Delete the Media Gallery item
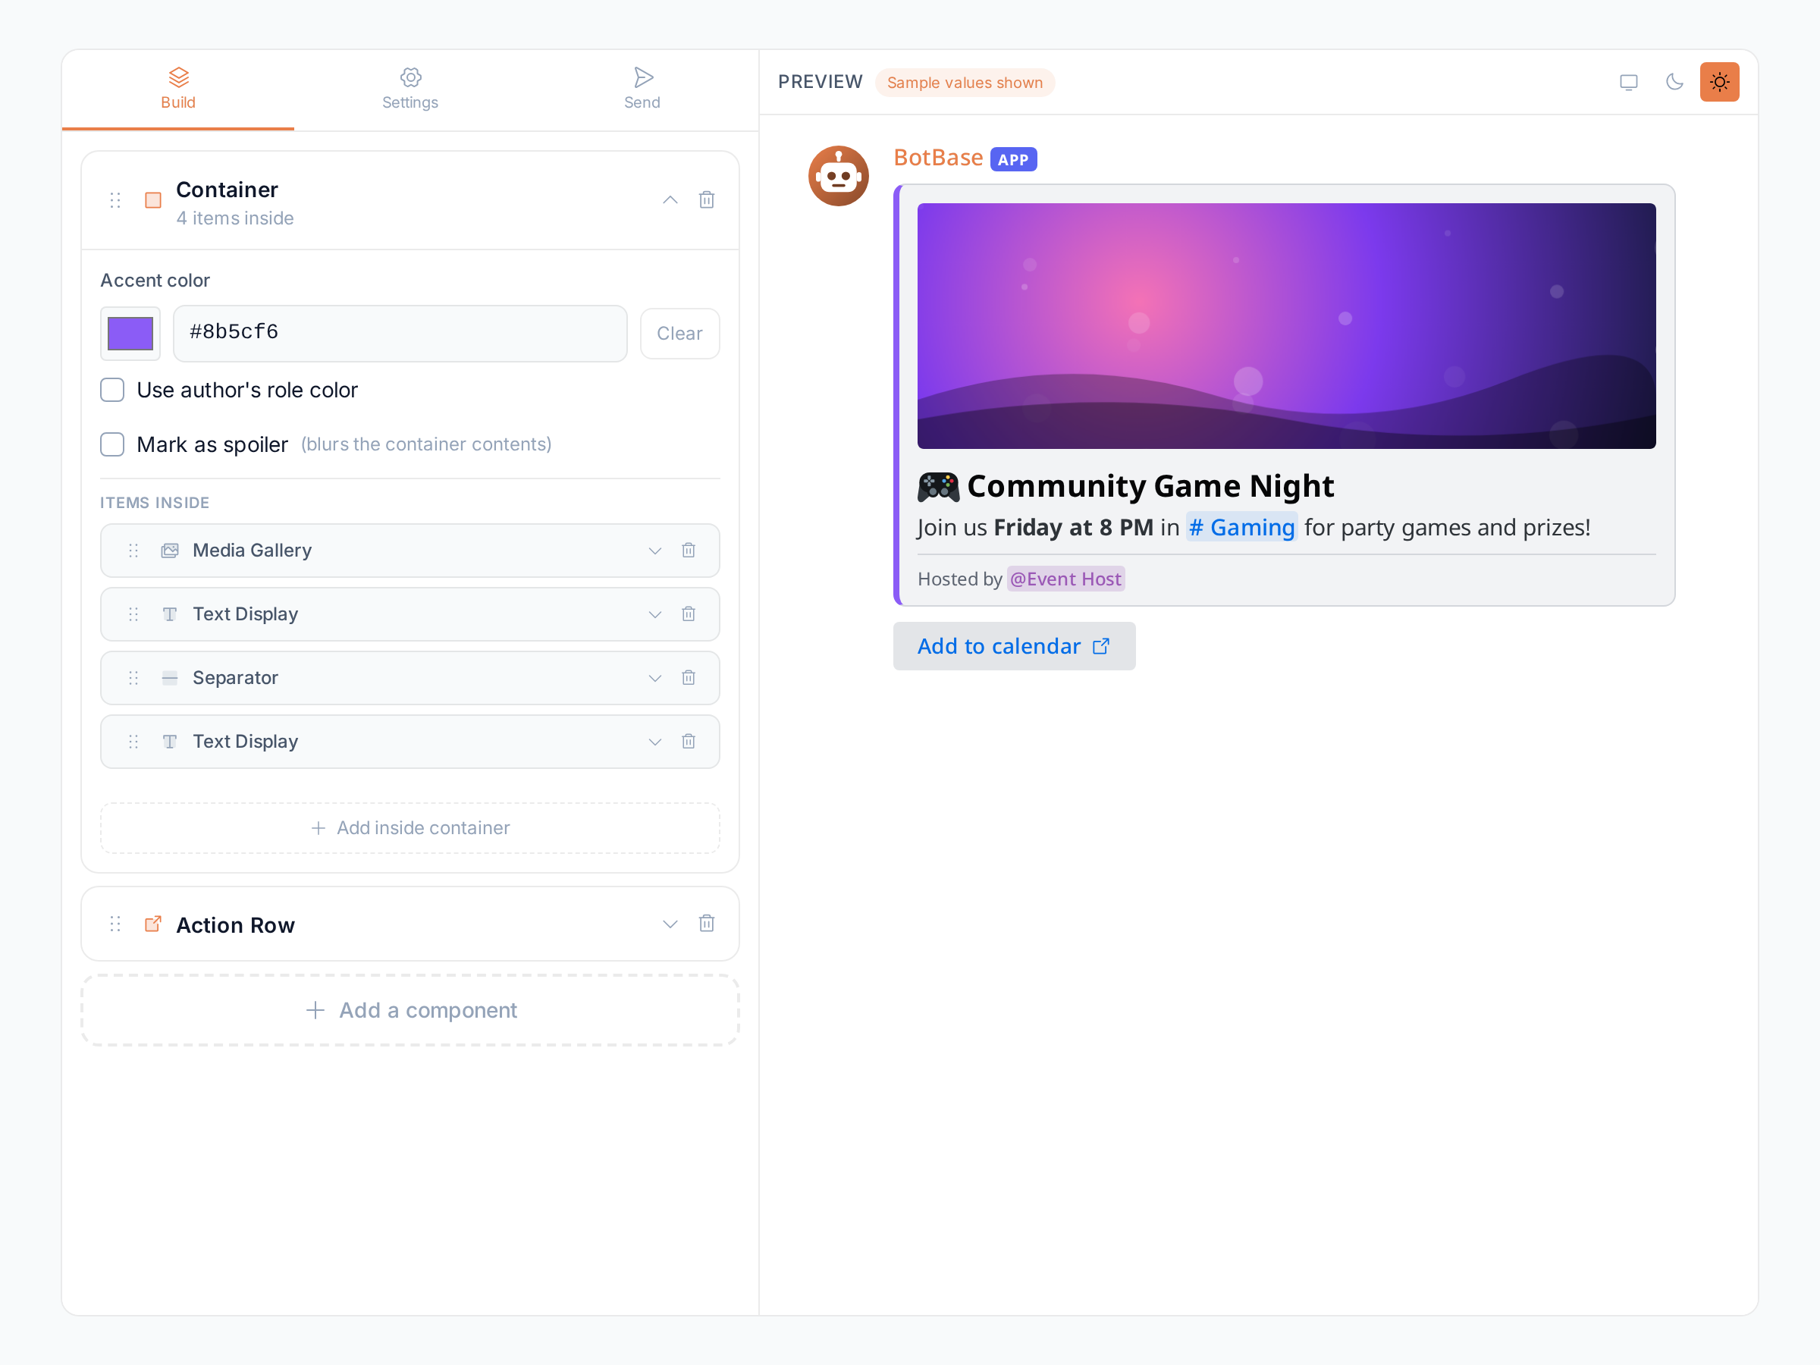Screen dimensions: 1820x1365 pos(688,551)
